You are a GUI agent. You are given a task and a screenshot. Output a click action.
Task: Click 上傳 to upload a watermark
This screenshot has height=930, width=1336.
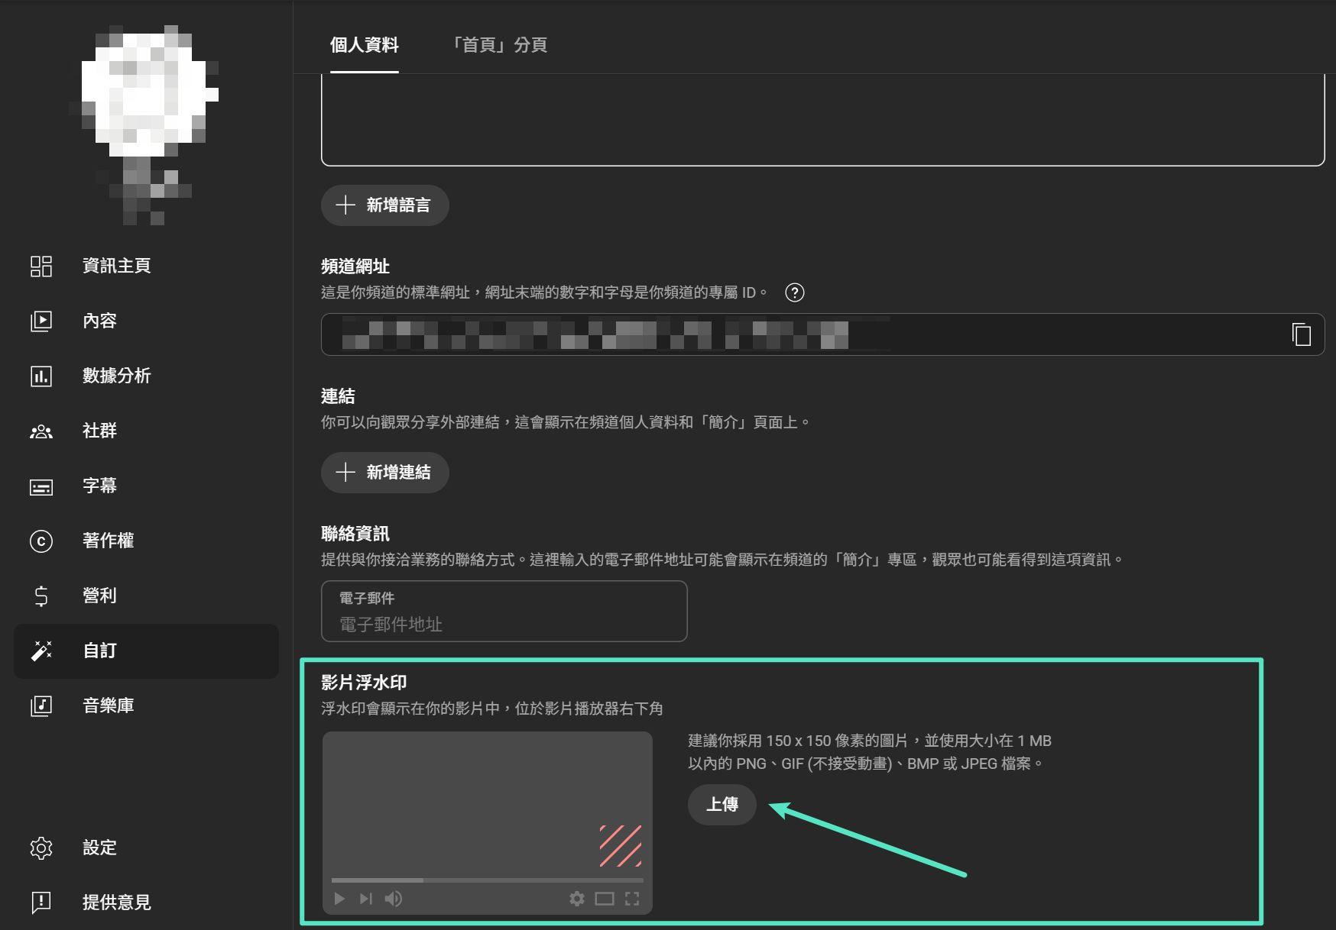(721, 805)
